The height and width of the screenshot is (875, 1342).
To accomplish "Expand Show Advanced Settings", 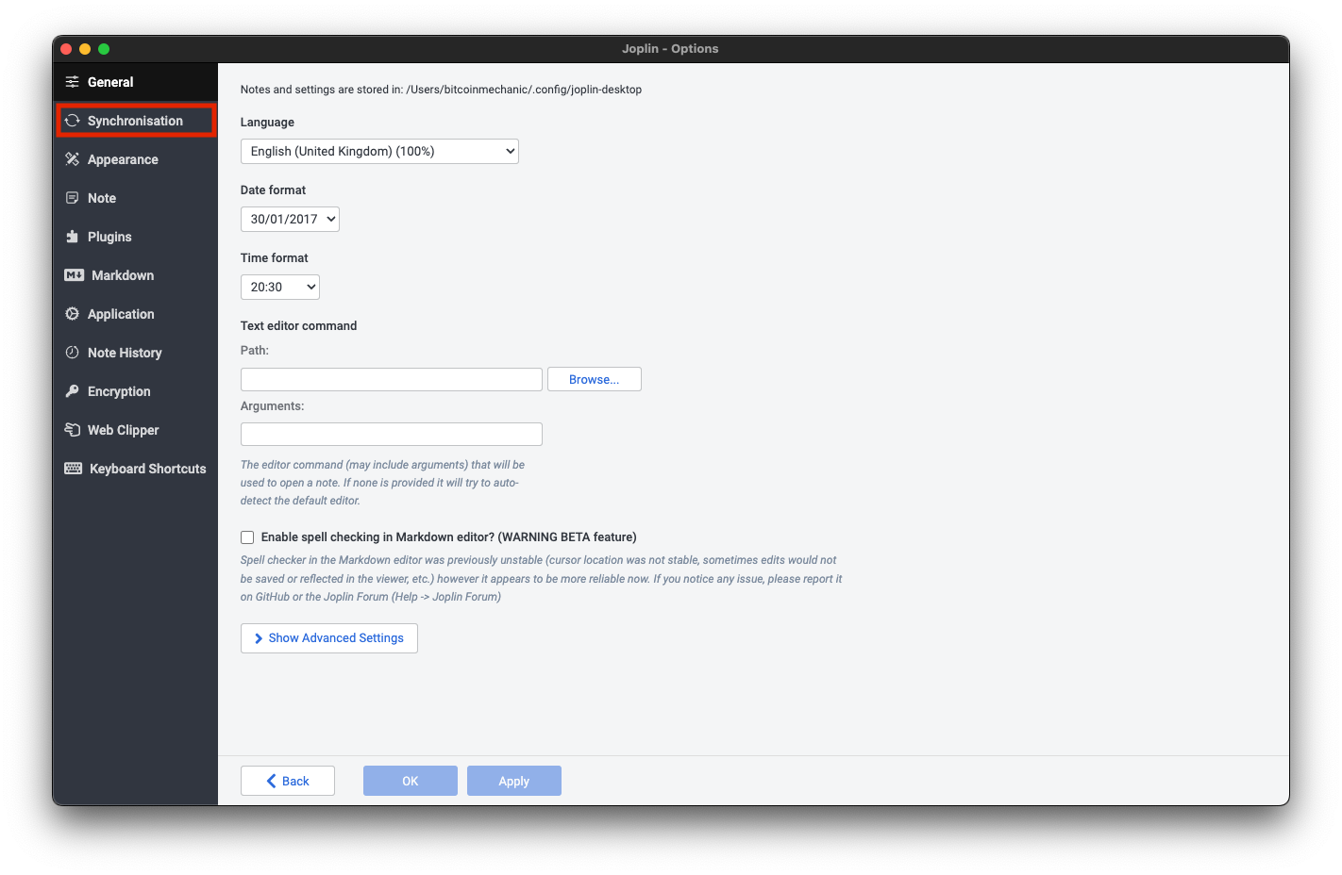I will pos(328,638).
